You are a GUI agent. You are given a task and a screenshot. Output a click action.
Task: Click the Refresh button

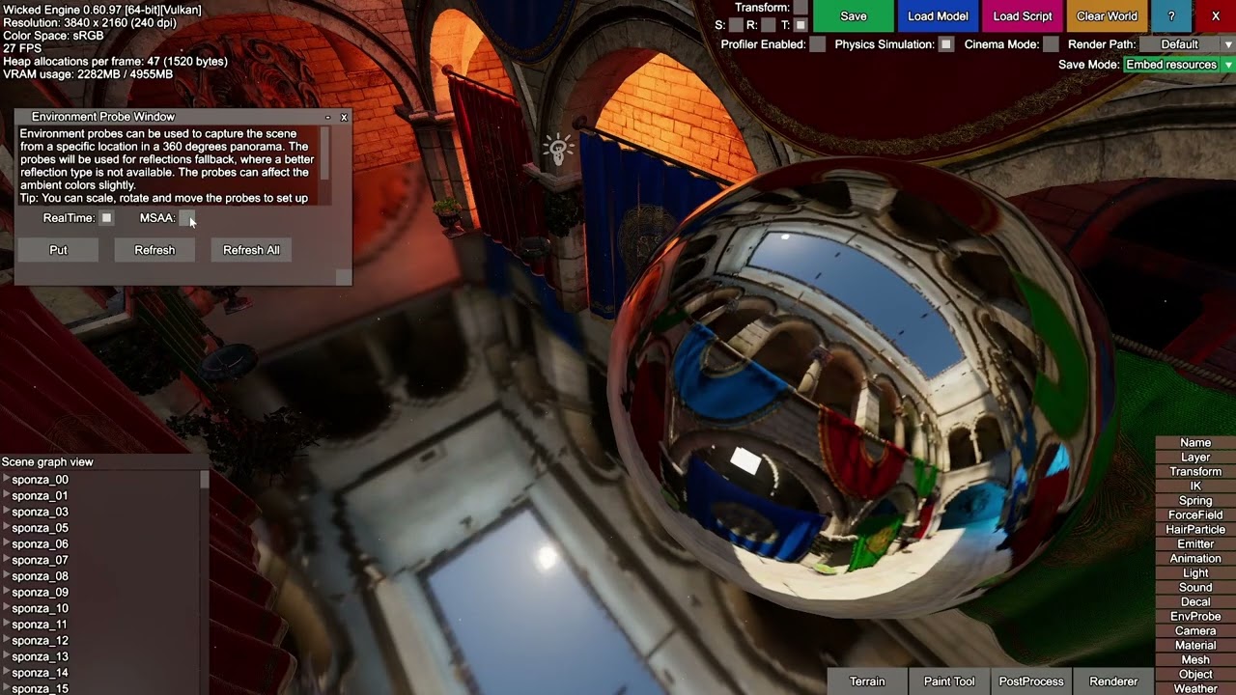[x=154, y=250]
